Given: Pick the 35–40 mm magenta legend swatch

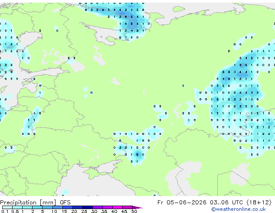Looking at the screenshot, I should coord(108,207).
